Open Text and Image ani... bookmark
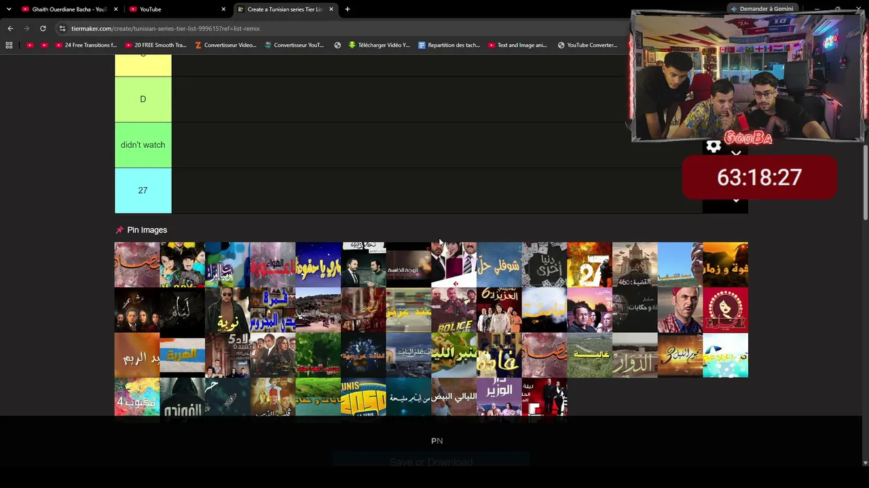 point(517,45)
